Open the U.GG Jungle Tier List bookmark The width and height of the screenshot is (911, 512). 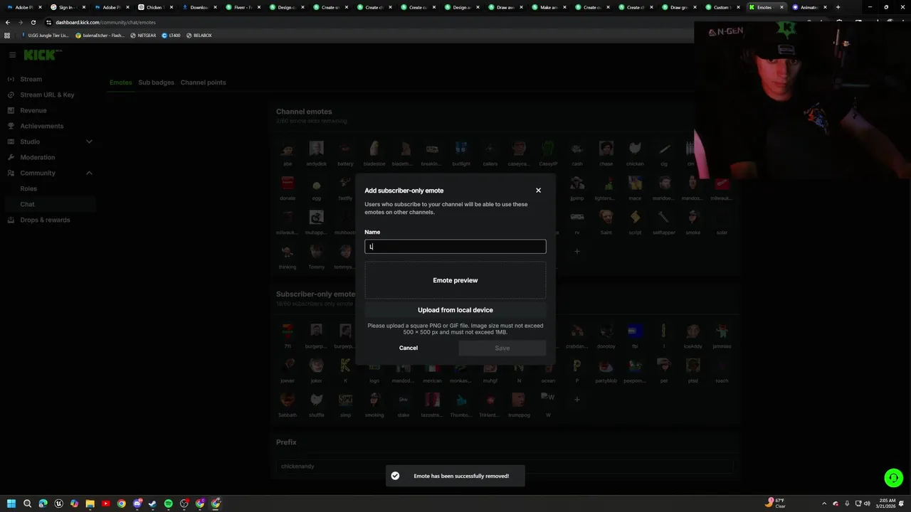pos(45,35)
